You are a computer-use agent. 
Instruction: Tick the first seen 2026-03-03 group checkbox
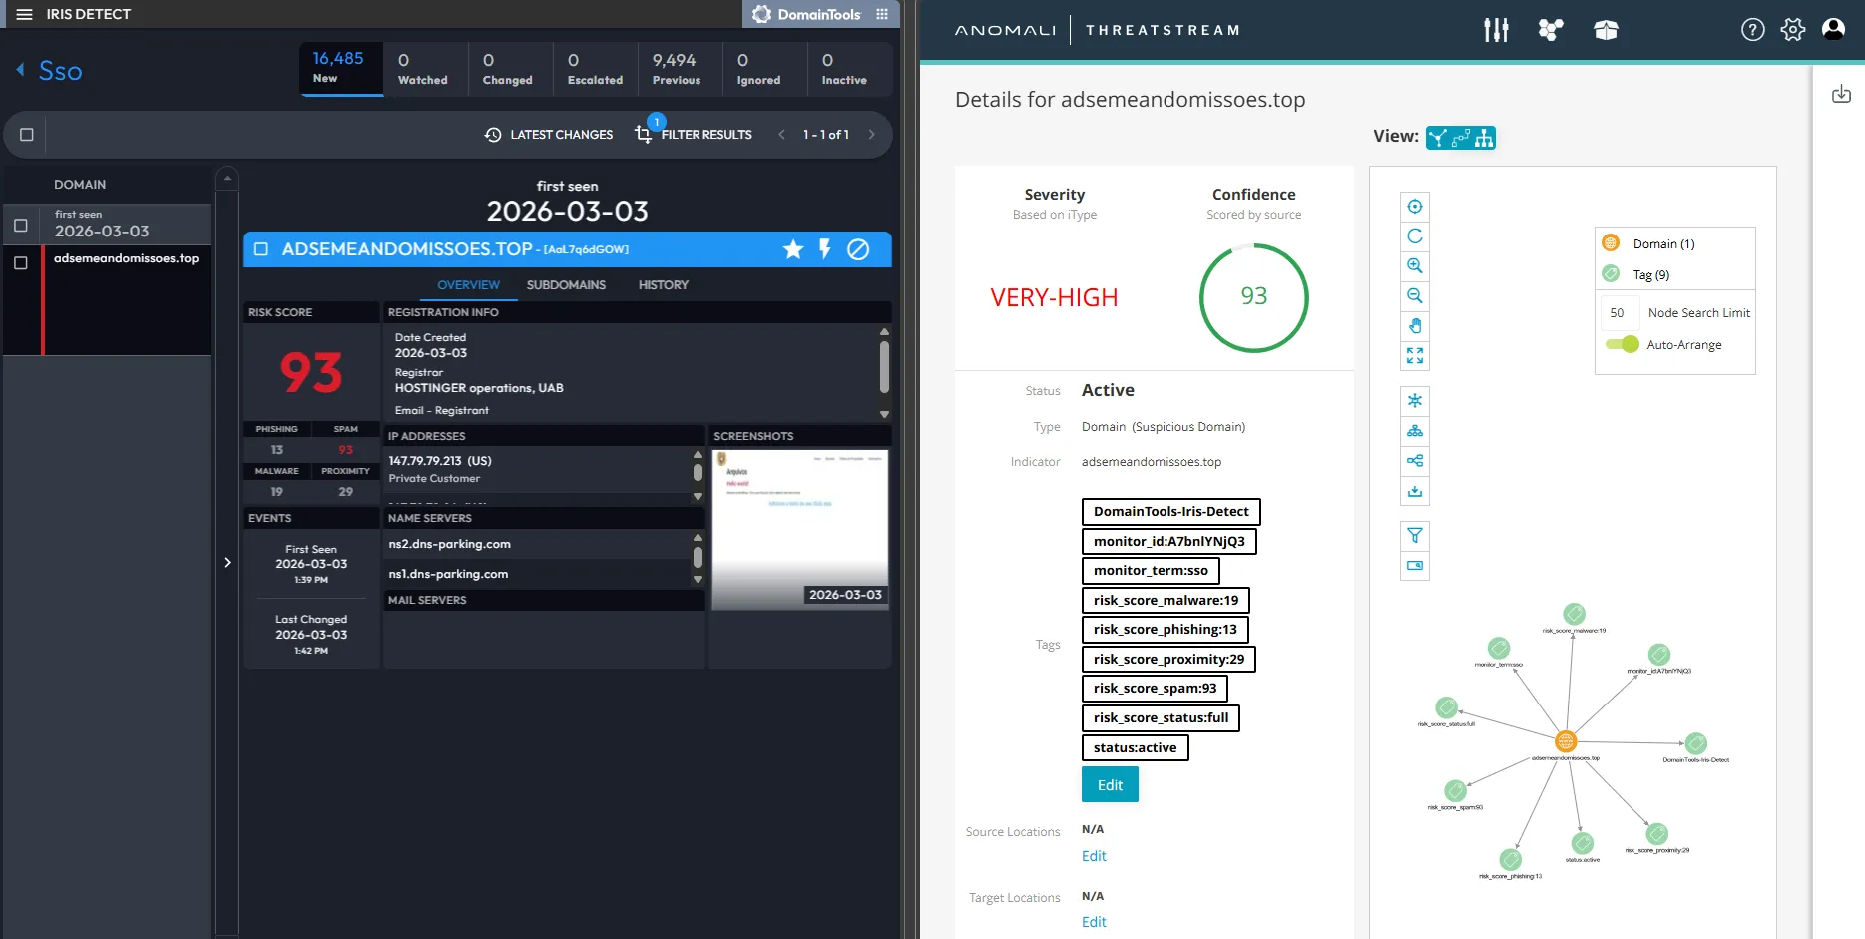21,226
